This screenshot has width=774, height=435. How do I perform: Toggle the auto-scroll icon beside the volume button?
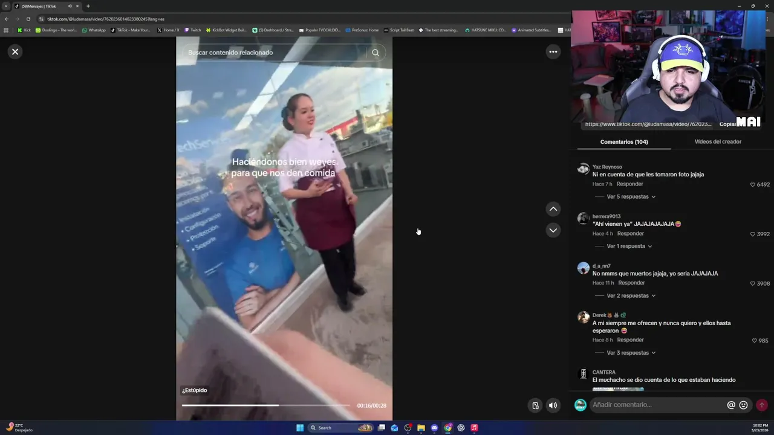click(535, 405)
